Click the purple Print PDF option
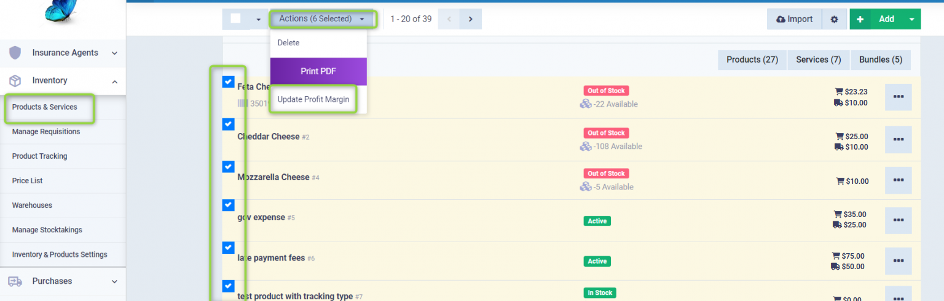 click(318, 72)
